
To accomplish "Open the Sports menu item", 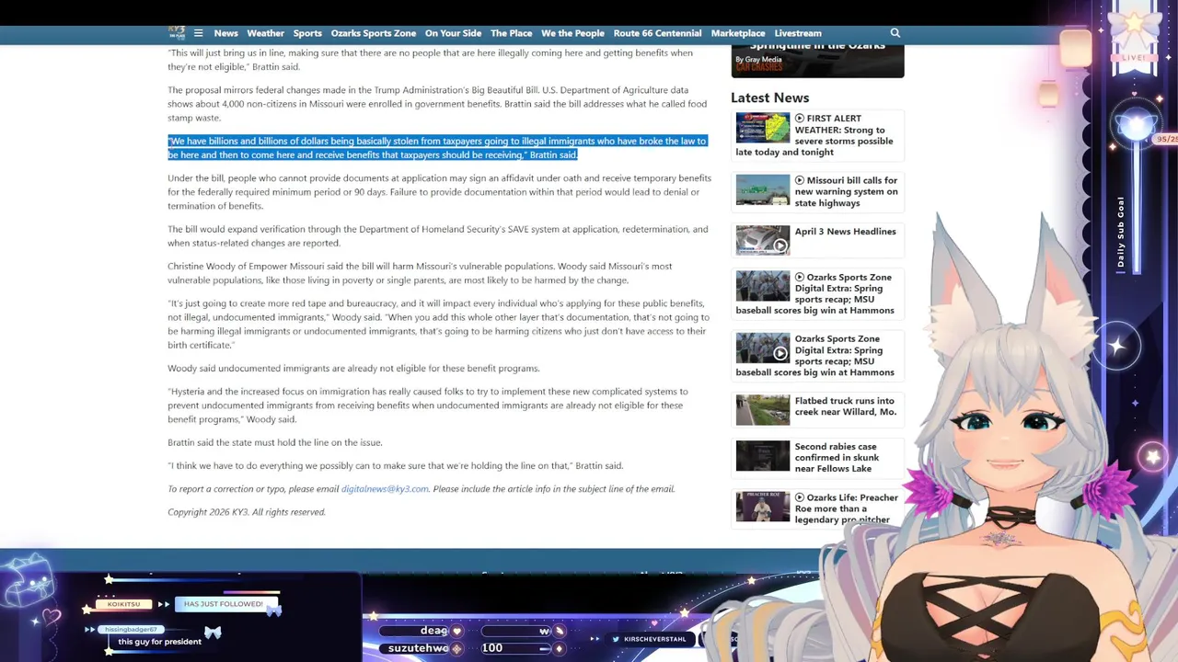I will point(307,33).
